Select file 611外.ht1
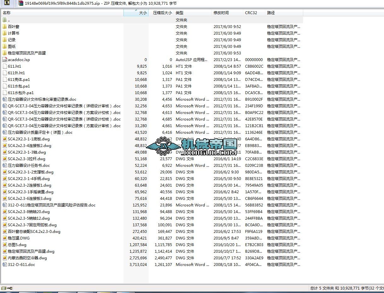Image resolution: width=384 pixels, height=293 pixels. click(x=16, y=73)
